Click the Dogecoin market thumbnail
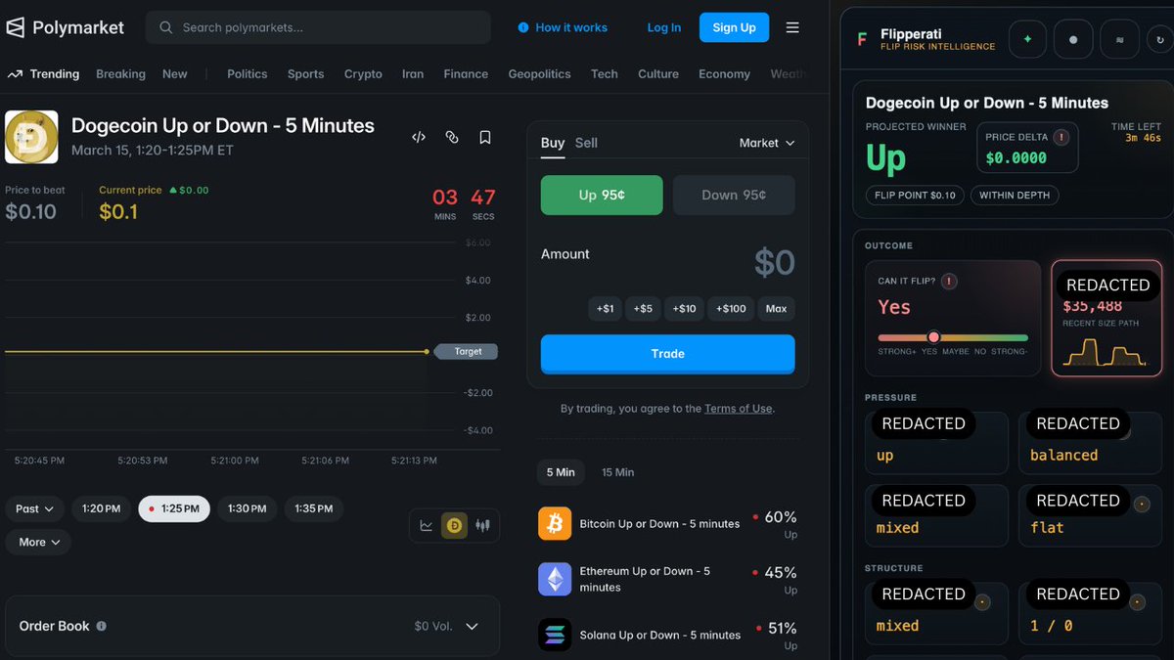This screenshot has height=660, width=1174. [31, 137]
